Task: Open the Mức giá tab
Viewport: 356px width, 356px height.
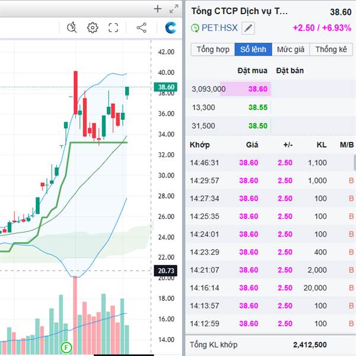Action: [291, 49]
